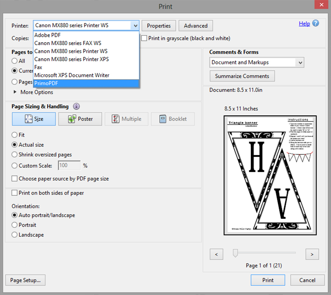This screenshot has width=331, height=295.
Task: Open the Help question mark icon
Action: (x=316, y=23)
